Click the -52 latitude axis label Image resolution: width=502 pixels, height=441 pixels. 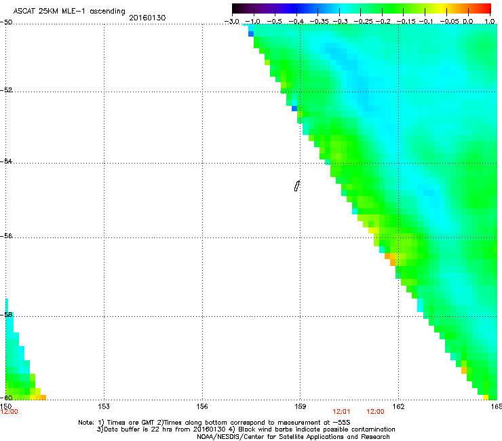point(6,90)
